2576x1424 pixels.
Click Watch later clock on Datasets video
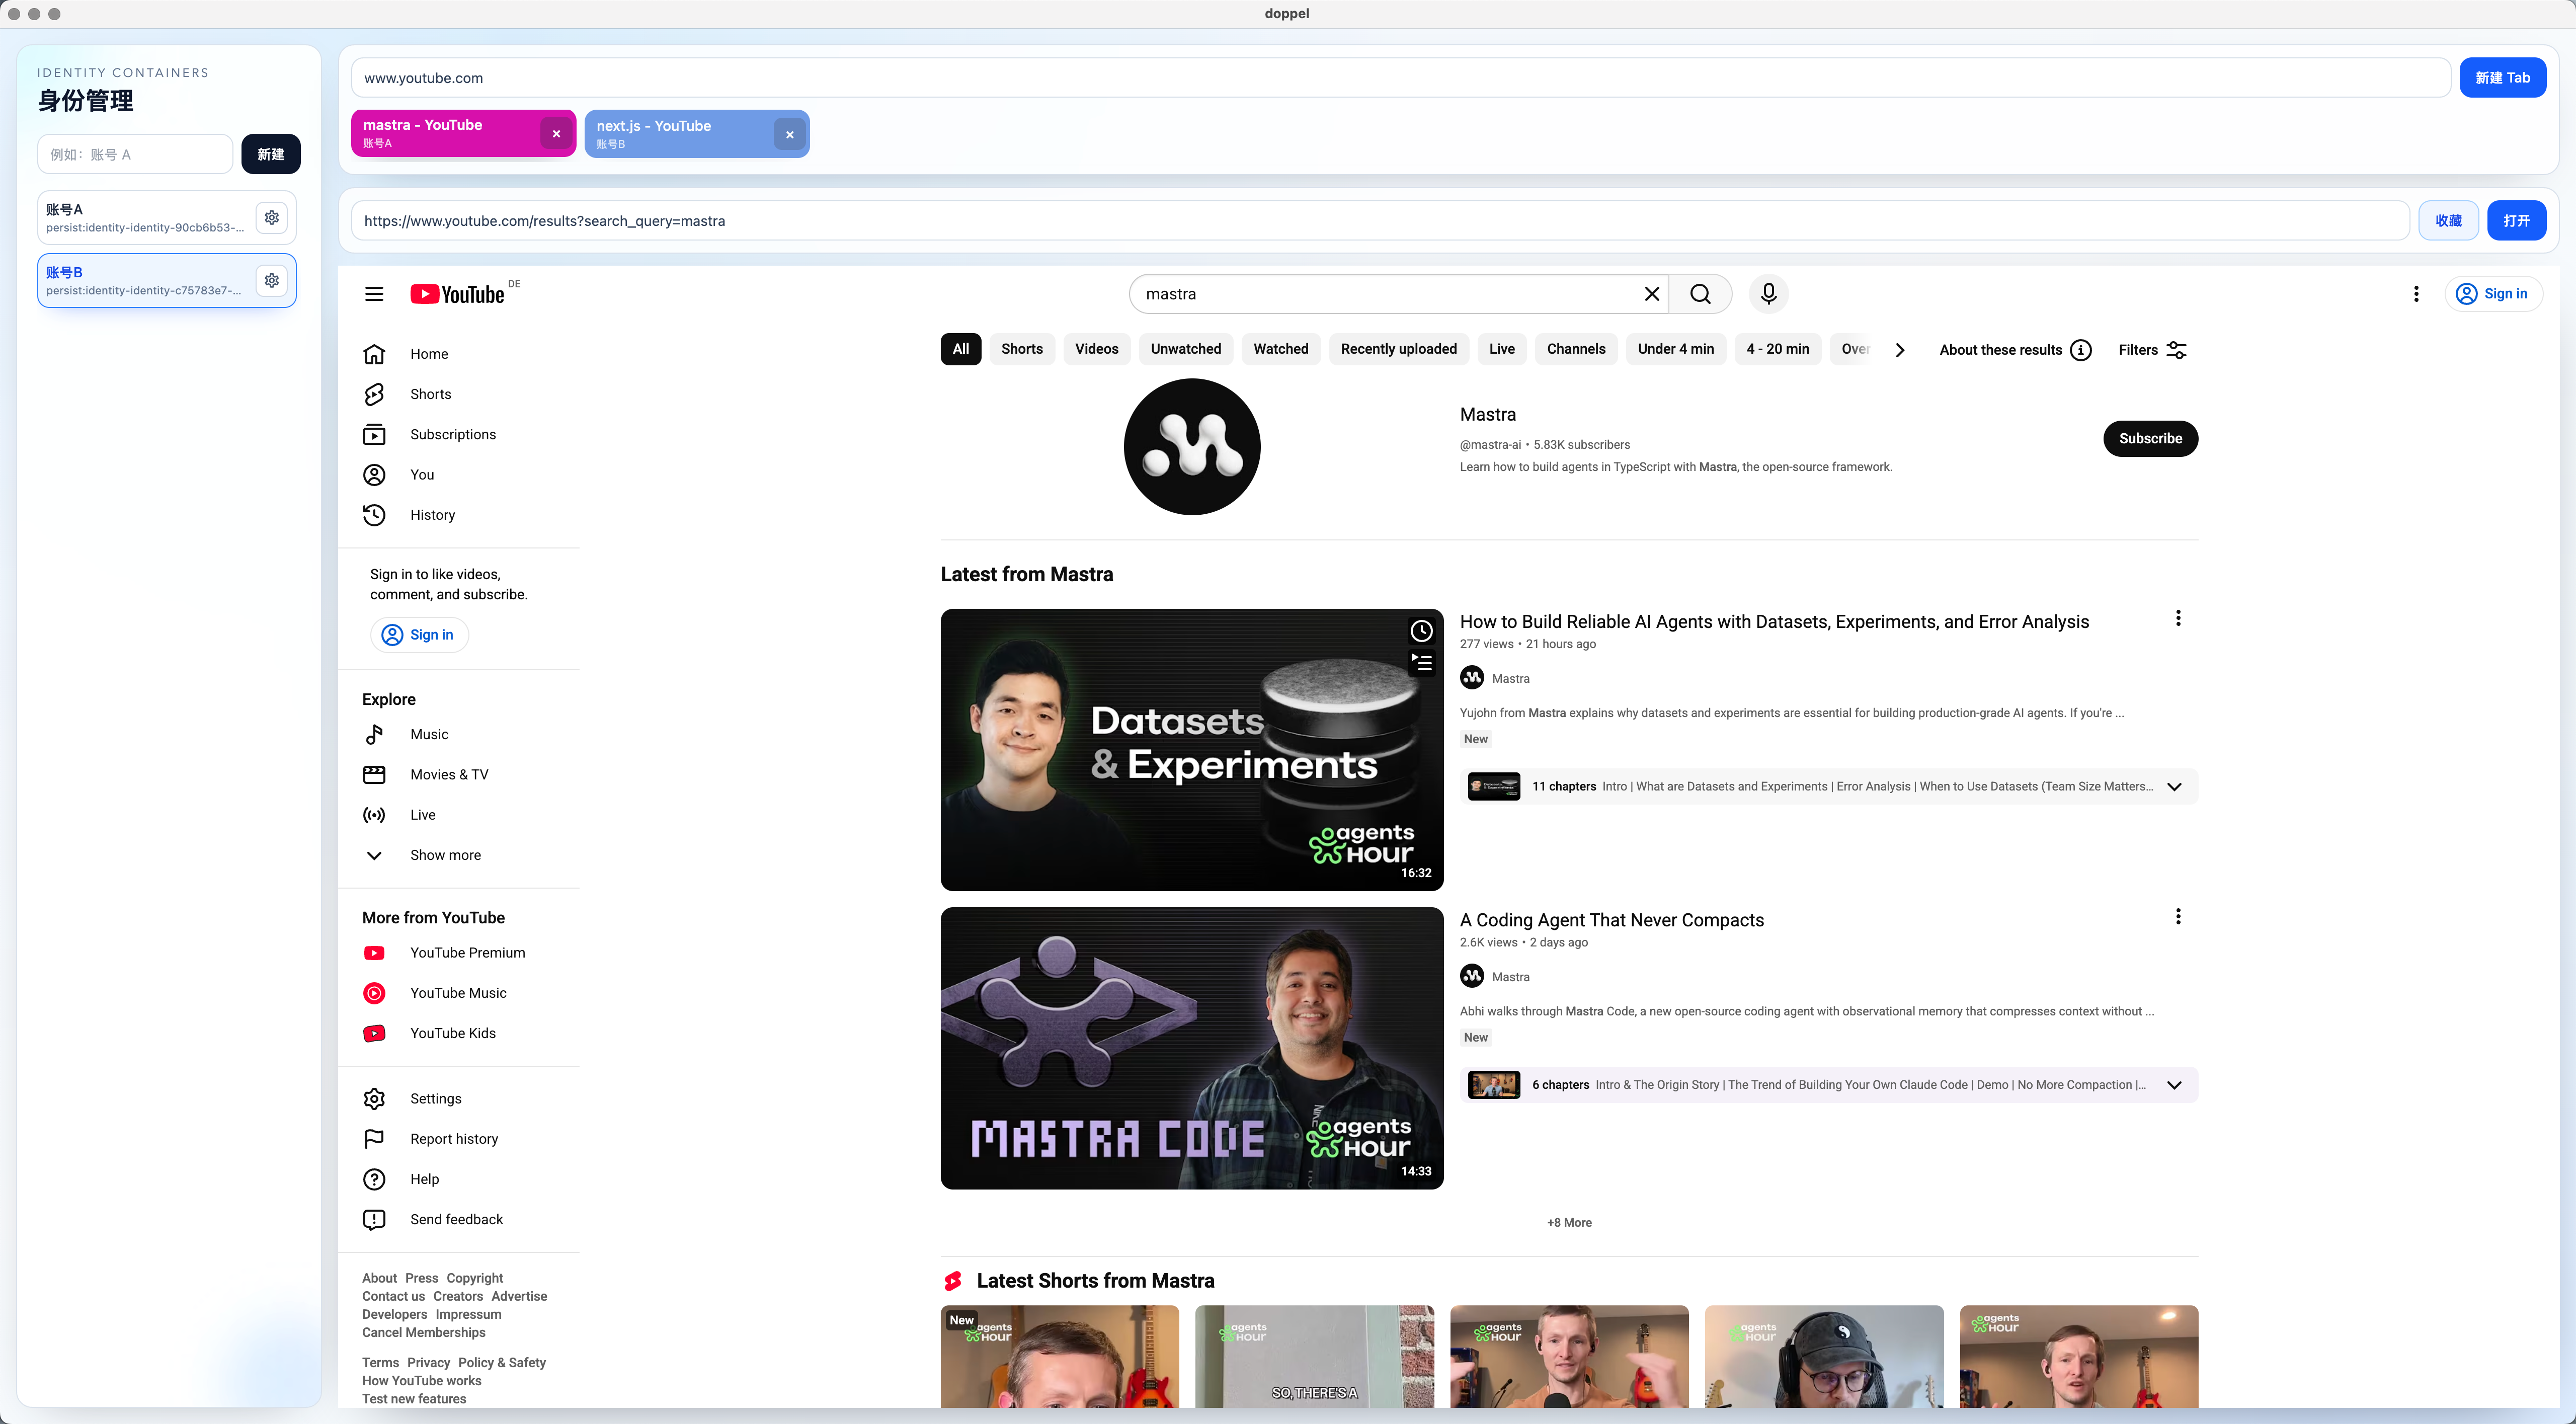click(x=1421, y=631)
